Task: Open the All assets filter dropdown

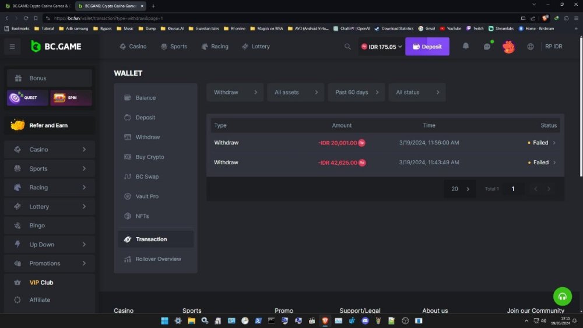Action: click(x=296, y=92)
